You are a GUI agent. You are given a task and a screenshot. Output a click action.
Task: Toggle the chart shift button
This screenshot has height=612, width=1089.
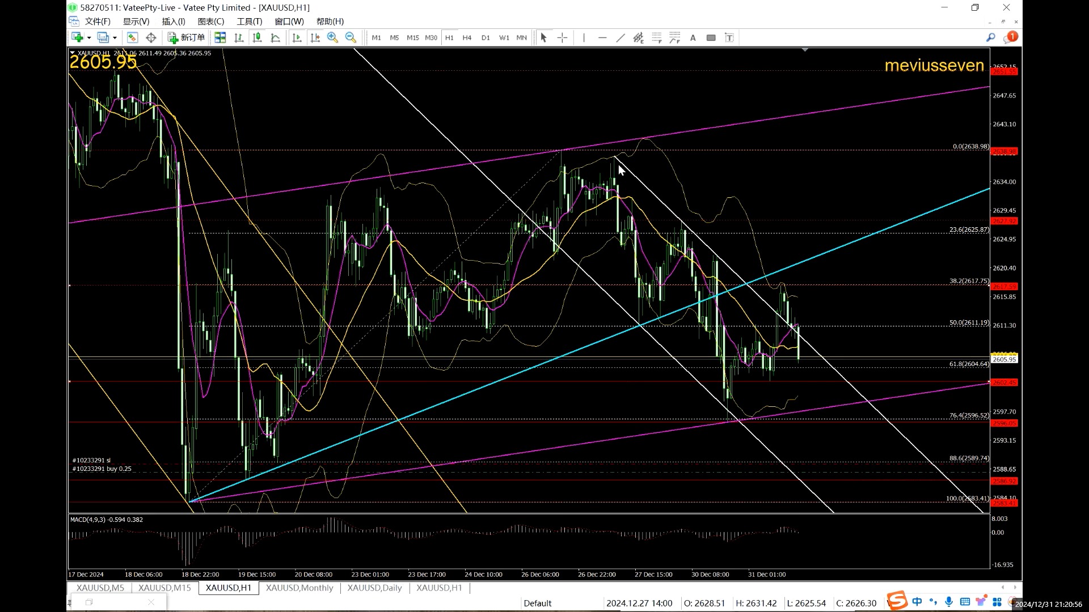coord(315,37)
